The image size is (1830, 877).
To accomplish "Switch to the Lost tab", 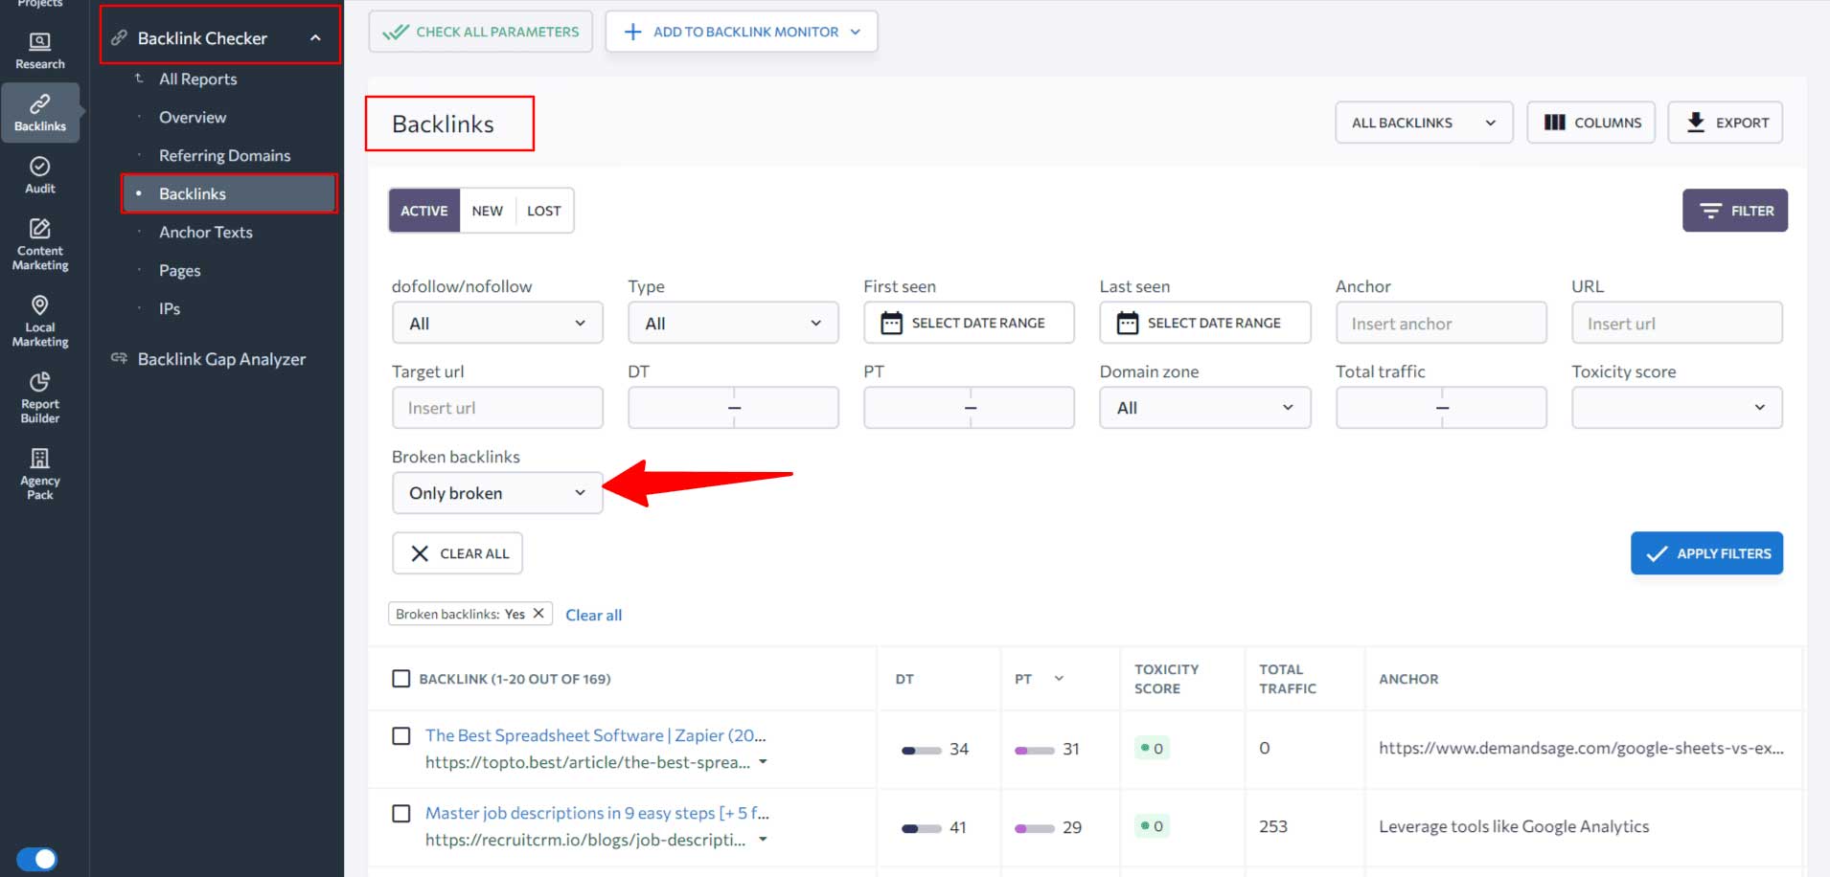I will (543, 211).
